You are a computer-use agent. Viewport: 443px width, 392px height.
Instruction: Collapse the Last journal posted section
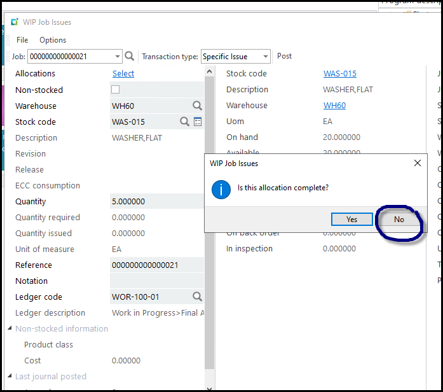coord(10,376)
